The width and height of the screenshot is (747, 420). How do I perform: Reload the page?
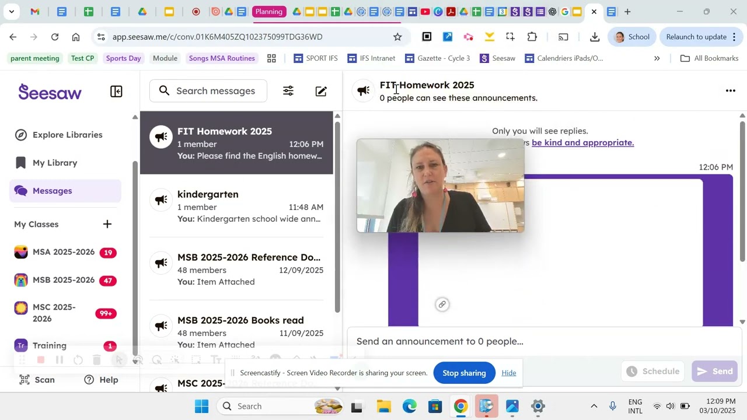(x=55, y=37)
